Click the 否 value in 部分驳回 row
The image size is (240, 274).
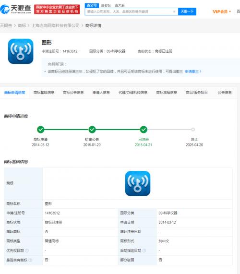pos(160,260)
